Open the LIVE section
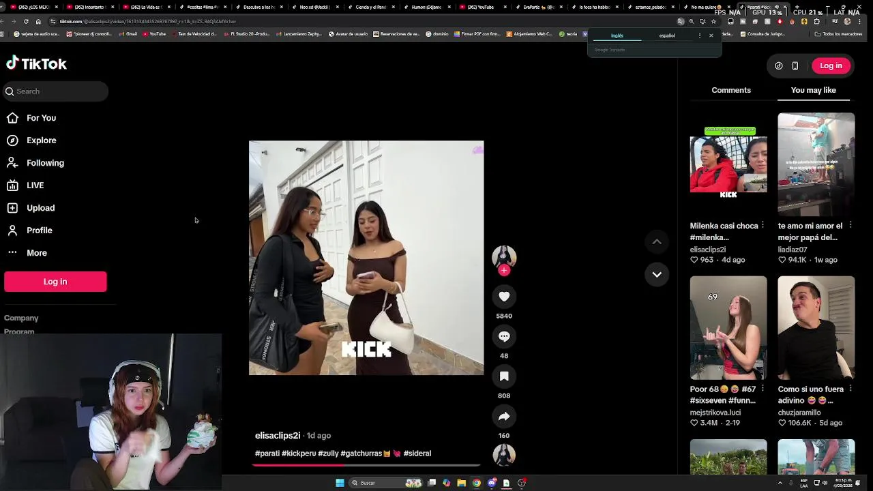The width and height of the screenshot is (873, 491). [x=35, y=185]
